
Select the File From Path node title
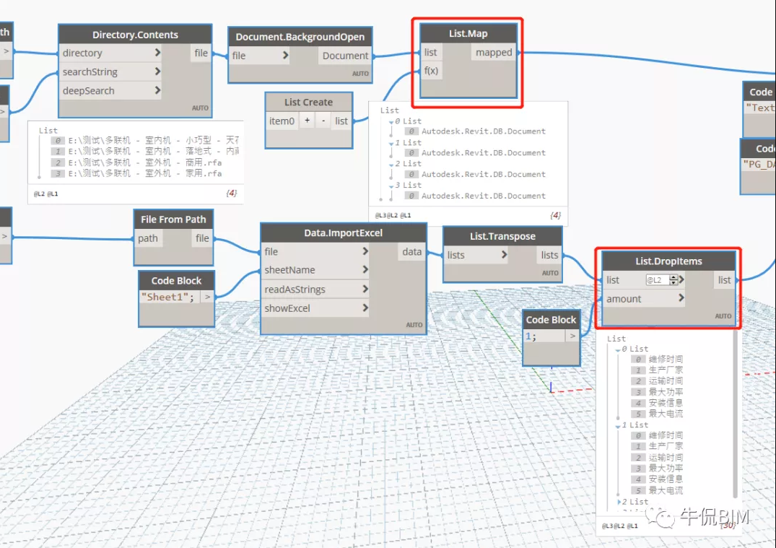click(x=173, y=219)
